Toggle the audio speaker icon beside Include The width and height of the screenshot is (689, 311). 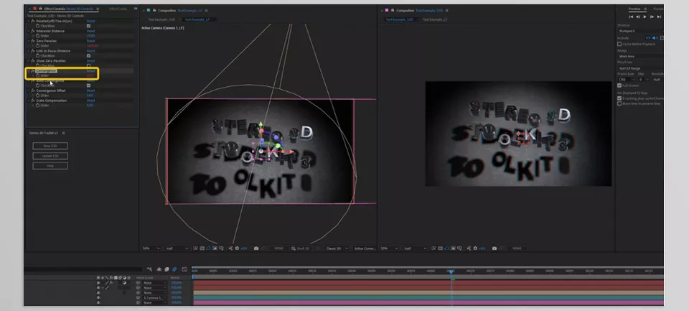(655, 38)
